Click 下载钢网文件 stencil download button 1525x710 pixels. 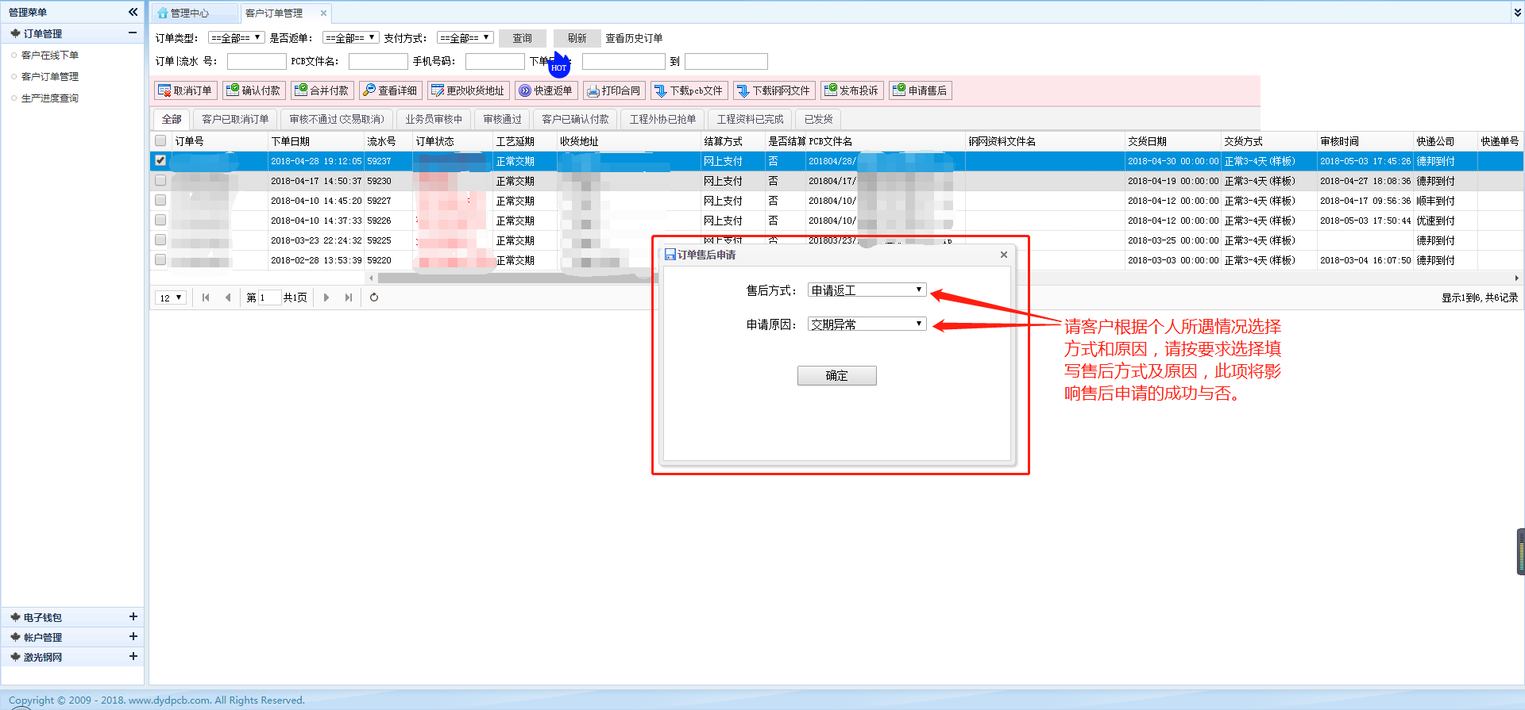coord(774,90)
